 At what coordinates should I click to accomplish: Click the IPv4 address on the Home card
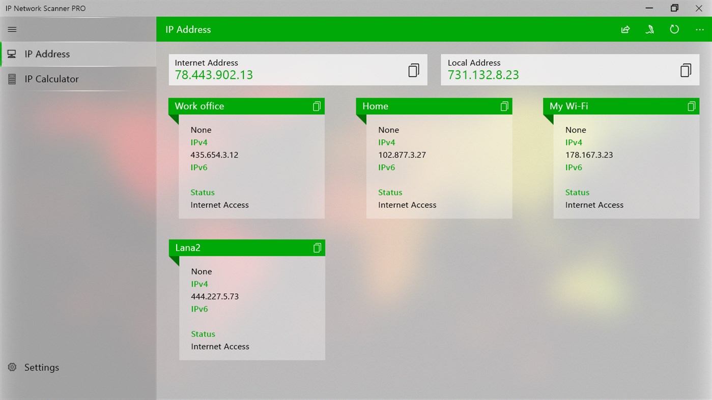(x=402, y=155)
